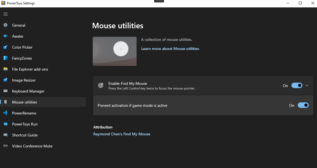The width and height of the screenshot is (317, 168).
Task: Click the Mouse utilities preview image
Action: pyautogui.click(x=115, y=51)
